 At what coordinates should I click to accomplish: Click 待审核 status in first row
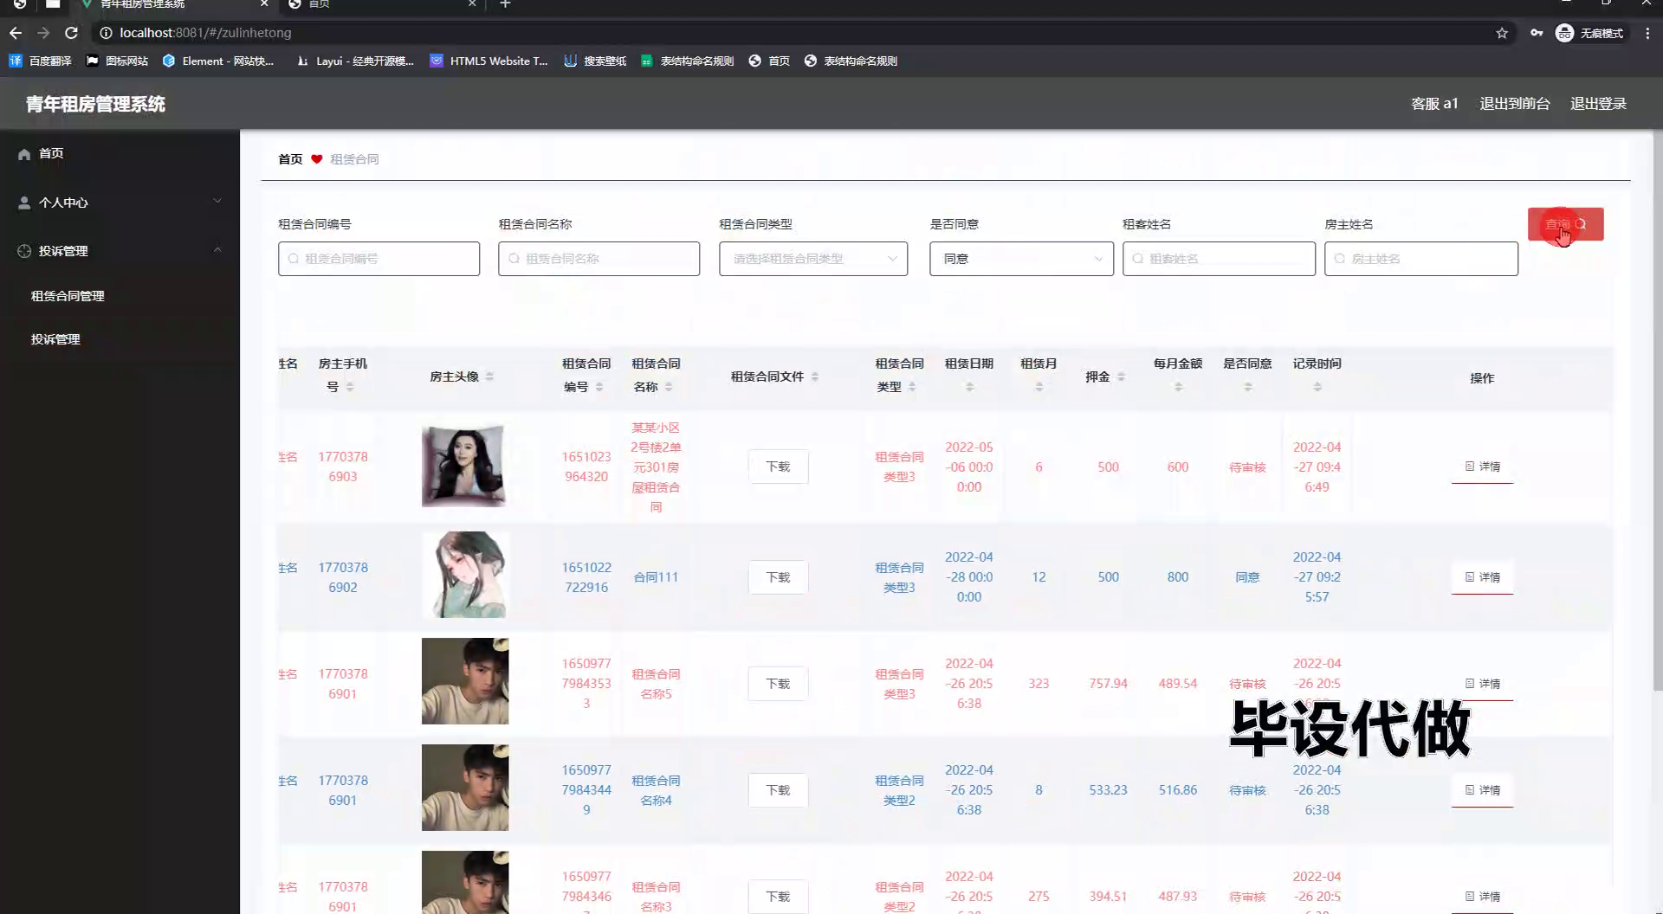point(1247,467)
